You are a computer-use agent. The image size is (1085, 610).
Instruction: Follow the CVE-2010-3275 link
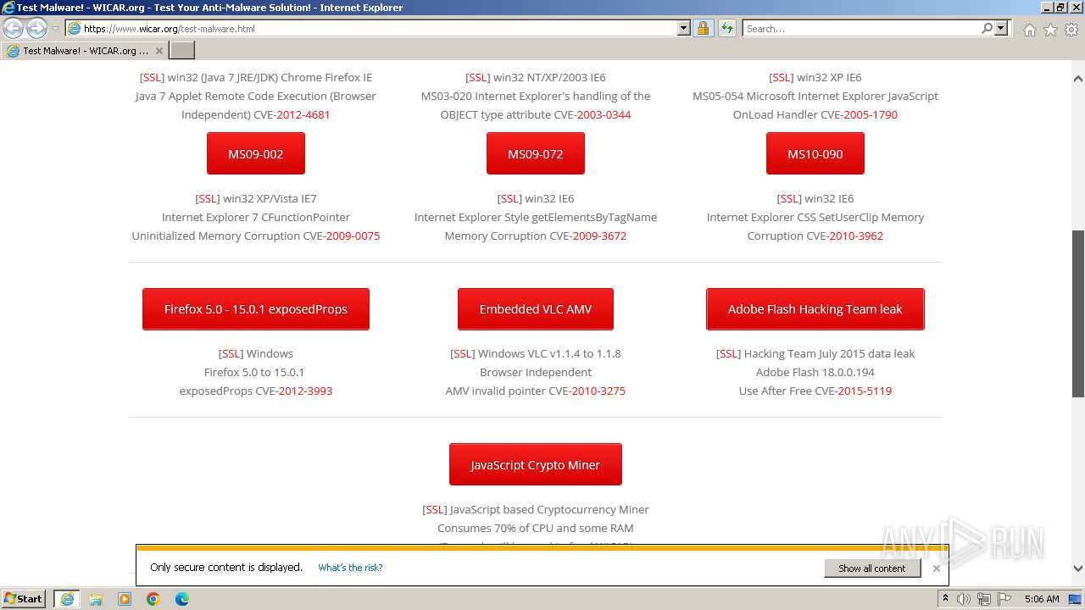pos(598,391)
